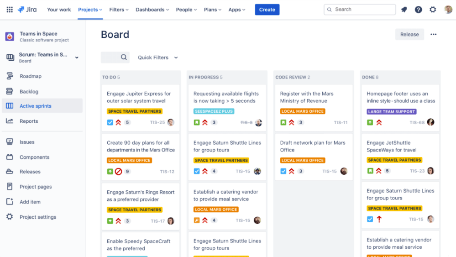Open the struck-through TIS-8 issue key

click(246, 122)
